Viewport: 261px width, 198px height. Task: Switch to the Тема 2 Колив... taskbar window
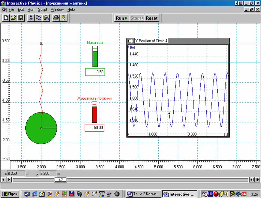143,194
